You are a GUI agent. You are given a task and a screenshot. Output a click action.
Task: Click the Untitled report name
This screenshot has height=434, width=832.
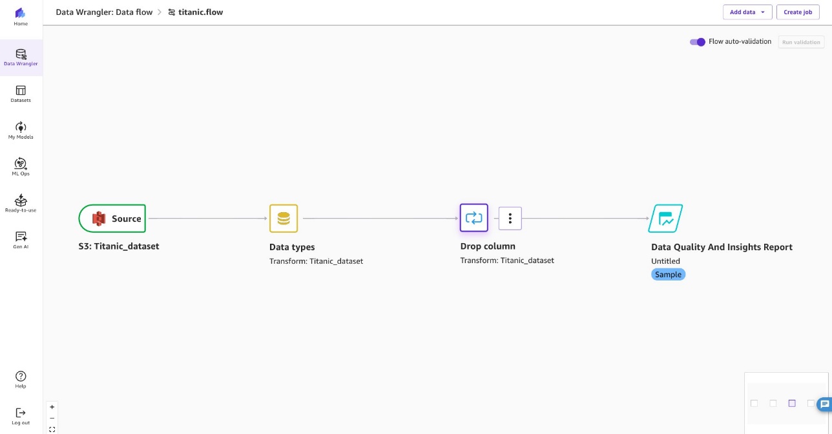[665, 261]
